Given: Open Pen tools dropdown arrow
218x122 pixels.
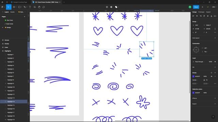Looking at the screenshot, I should pos(27,7).
